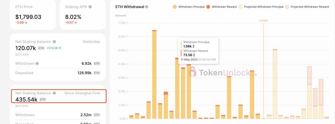Hide the Projected Withdrawn Principal series
This screenshot has width=335, height=124.
[261, 7]
